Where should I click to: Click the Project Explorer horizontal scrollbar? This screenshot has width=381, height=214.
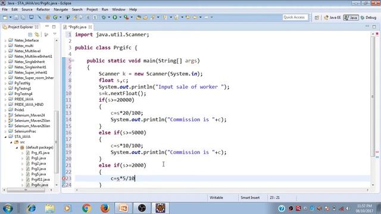click(x=26, y=190)
